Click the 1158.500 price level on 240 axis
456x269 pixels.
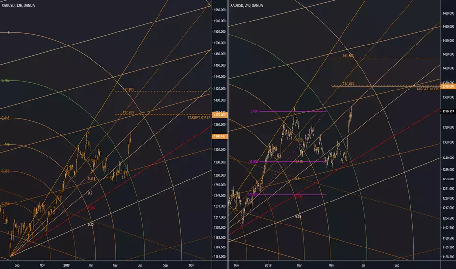coord(448,257)
